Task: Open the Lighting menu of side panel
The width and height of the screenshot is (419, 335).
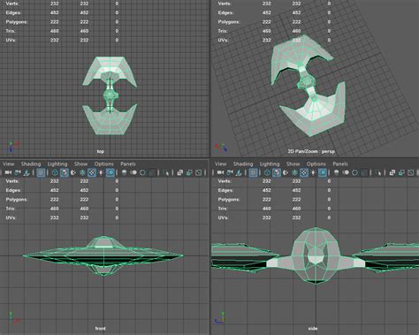Action: tap(270, 164)
